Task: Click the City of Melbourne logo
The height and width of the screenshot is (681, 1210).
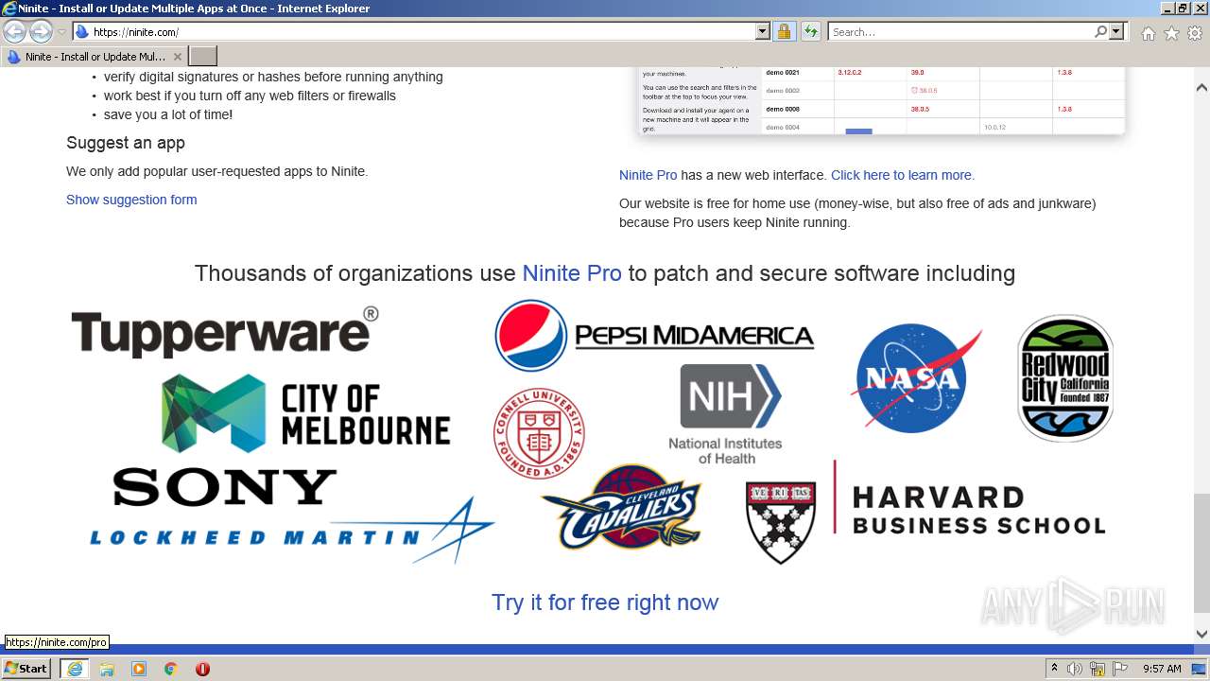Action: (x=305, y=413)
